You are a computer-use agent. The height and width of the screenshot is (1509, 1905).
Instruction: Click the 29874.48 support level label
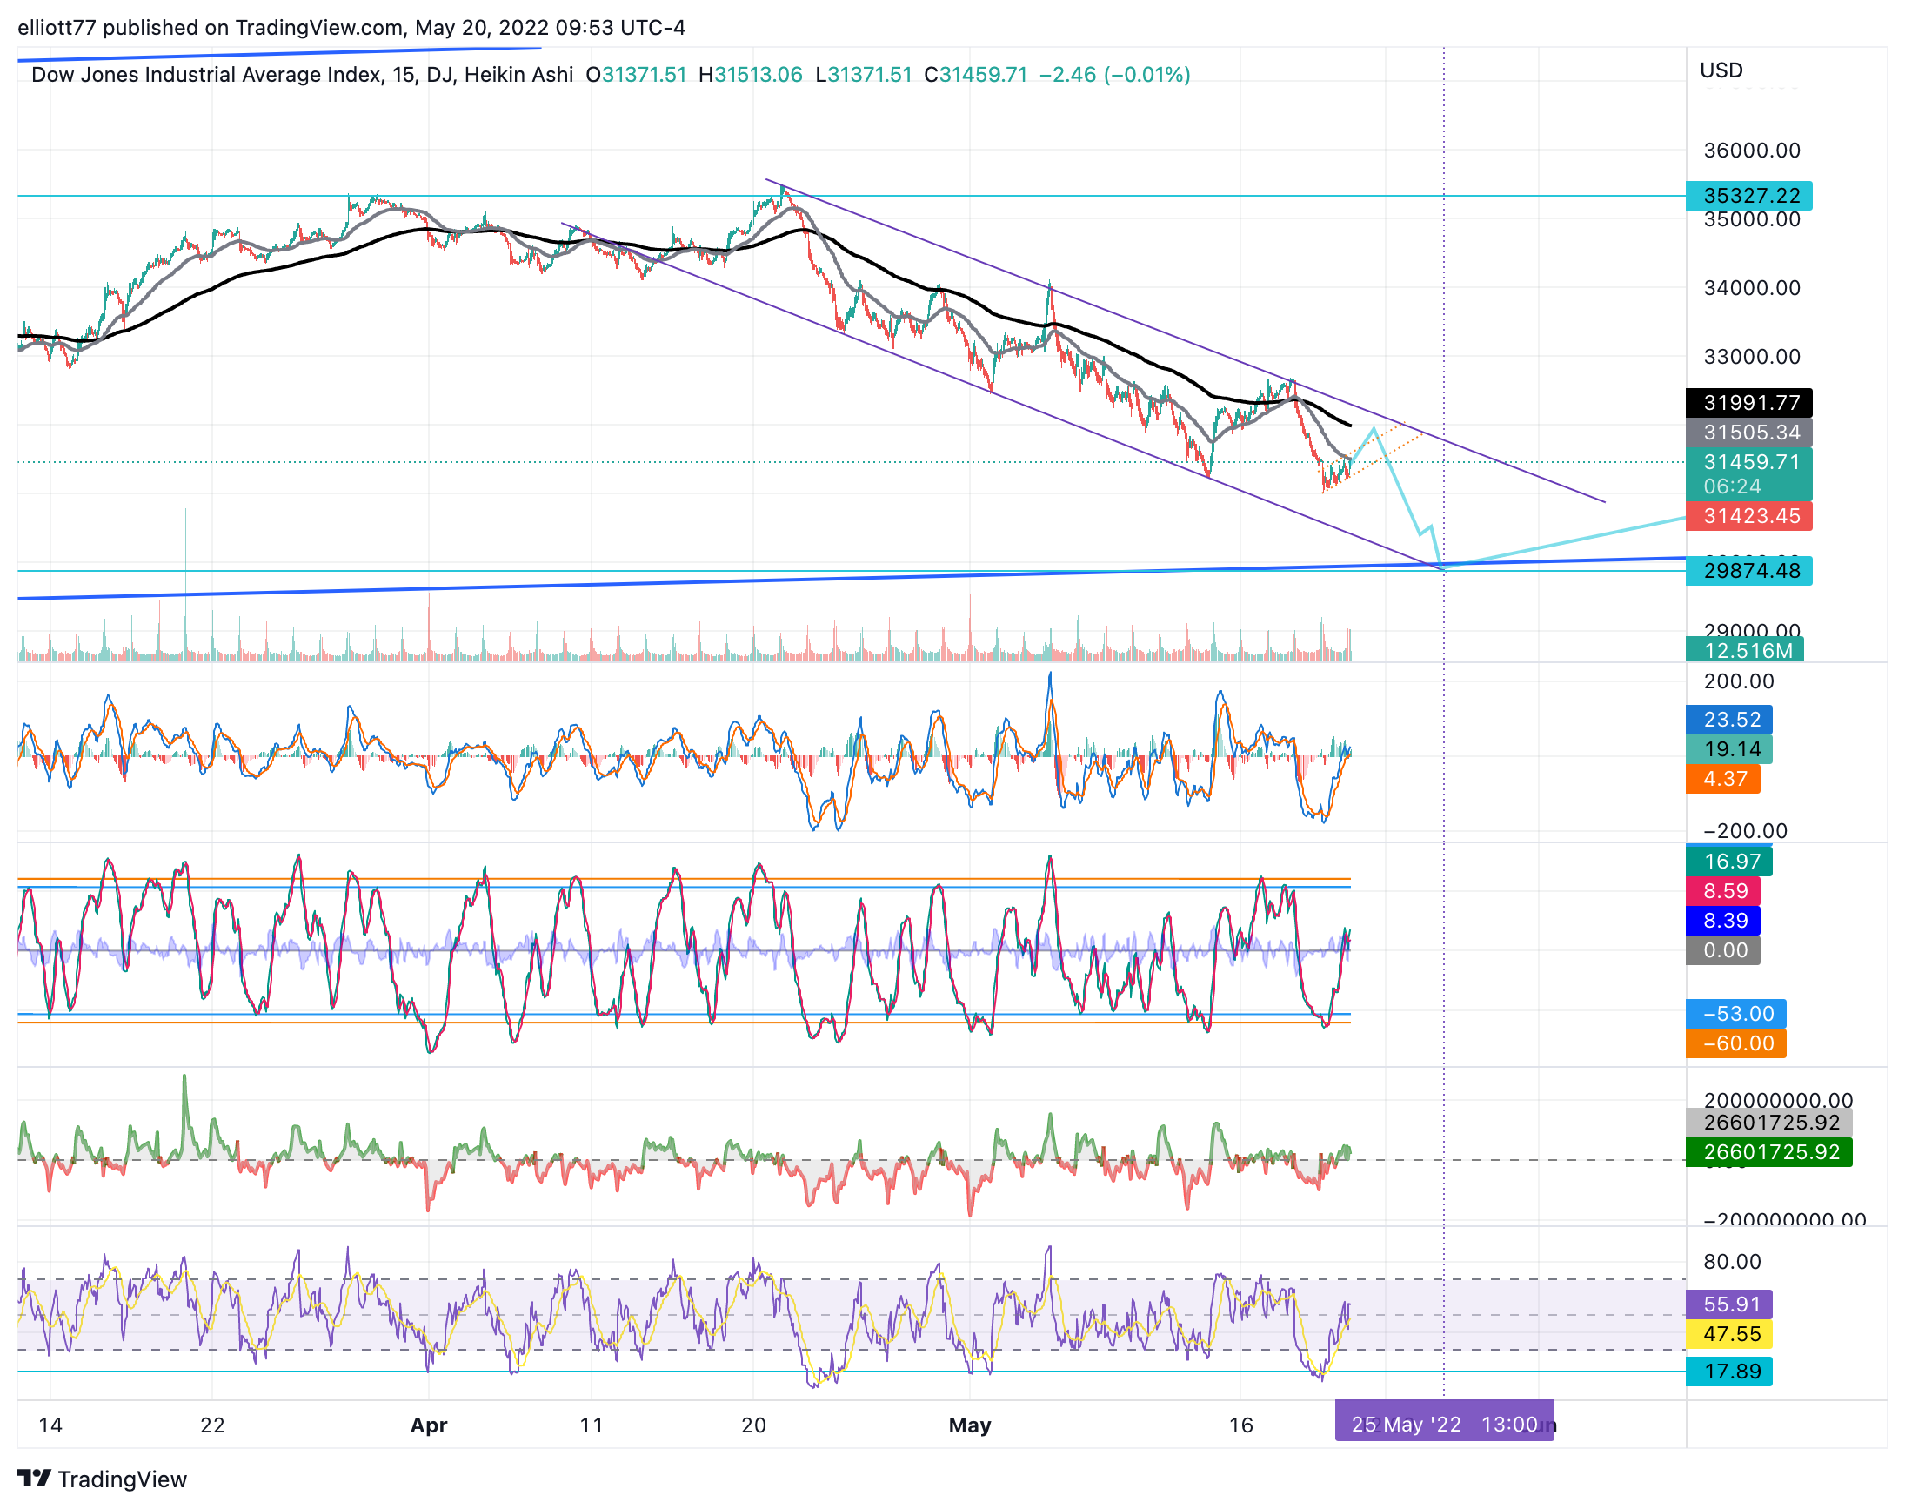pyautogui.click(x=1748, y=571)
